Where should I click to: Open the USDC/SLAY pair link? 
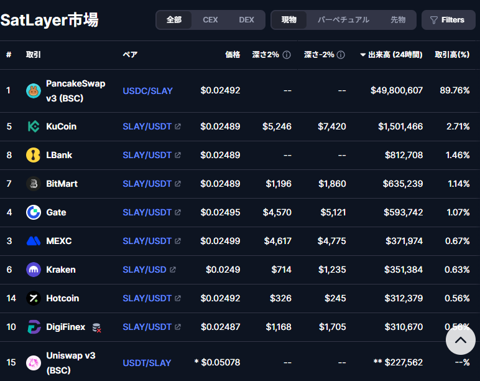[x=147, y=91]
